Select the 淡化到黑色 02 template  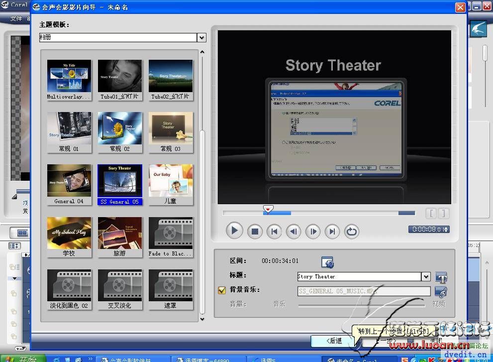coord(69,289)
